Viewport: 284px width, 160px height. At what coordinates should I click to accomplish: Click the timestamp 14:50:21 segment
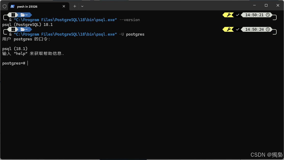[x=255, y=15]
